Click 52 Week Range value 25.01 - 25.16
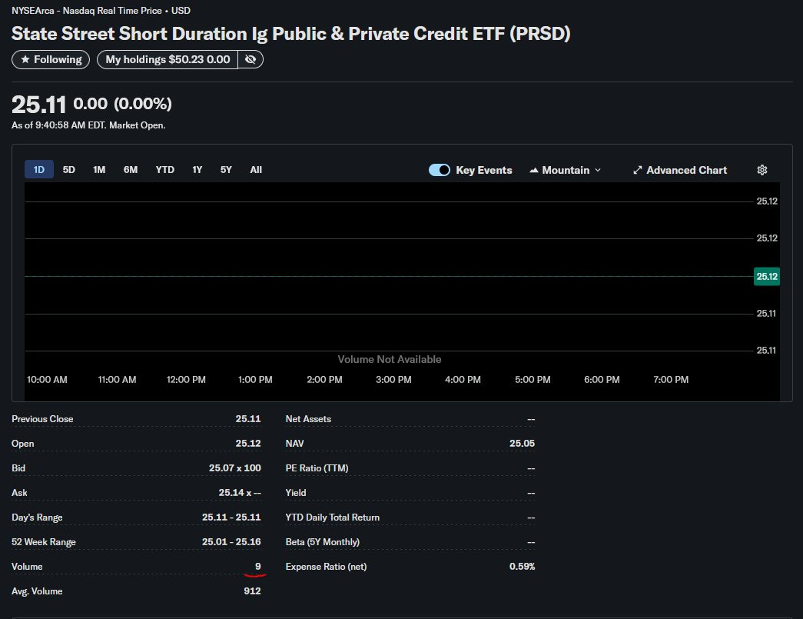The width and height of the screenshot is (803, 619). [231, 542]
